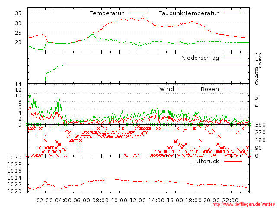The width and height of the screenshot is (277, 208).
Task: Click the Temperatur legend label
Action: 107,13
